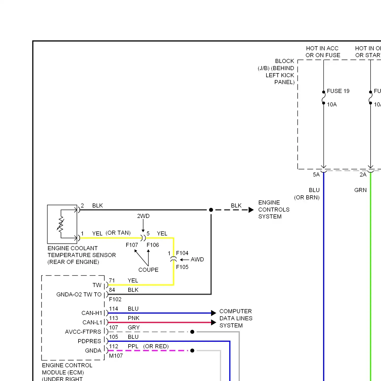Click connector label 'F107'

point(132,245)
